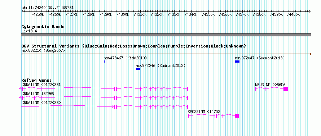Screen dimensions: 321x136
Task: Click the 74290k ruler position label
Action: point(106,14)
